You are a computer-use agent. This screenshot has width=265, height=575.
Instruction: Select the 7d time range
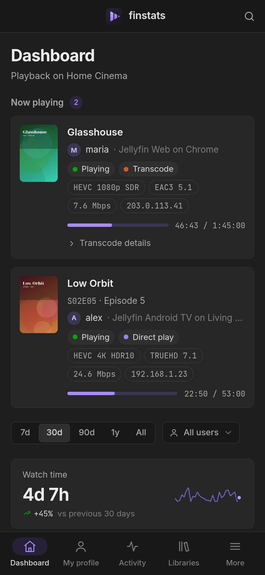point(25,433)
